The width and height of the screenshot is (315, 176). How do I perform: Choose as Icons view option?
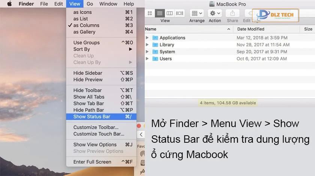[x=101, y=12]
